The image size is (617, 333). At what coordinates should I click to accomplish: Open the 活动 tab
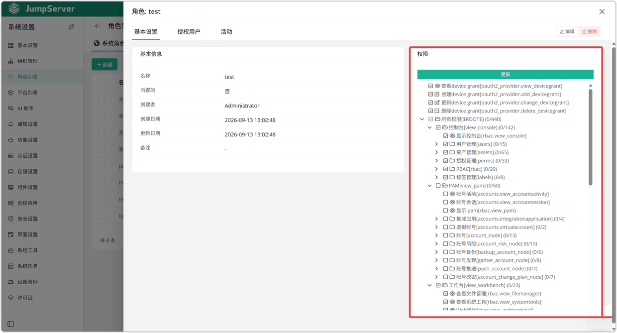pos(226,32)
